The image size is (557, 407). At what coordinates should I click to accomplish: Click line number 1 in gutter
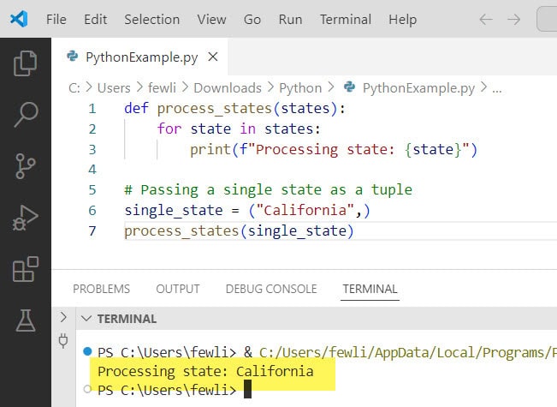(x=92, y=108)
